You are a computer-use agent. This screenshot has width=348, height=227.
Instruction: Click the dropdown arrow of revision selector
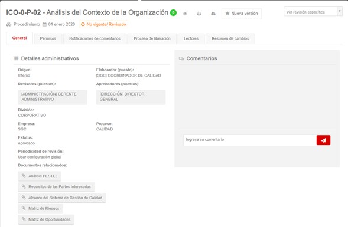(340, 11)
